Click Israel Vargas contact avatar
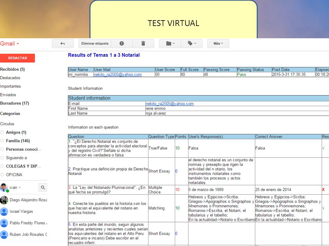Viewport: 329px width, 246px height. [x=4, y=211]
